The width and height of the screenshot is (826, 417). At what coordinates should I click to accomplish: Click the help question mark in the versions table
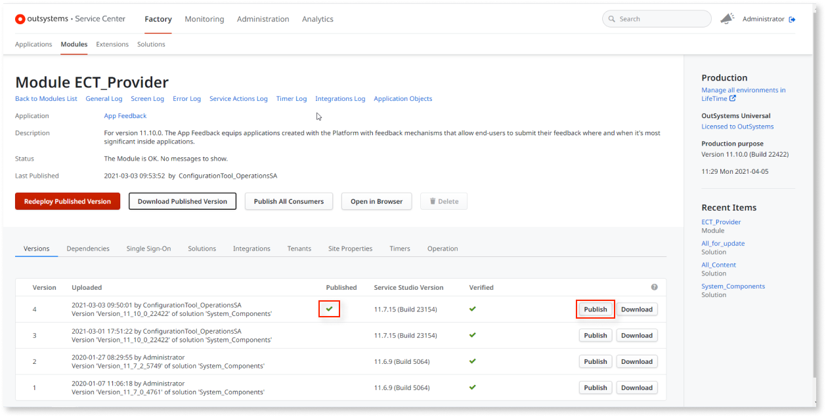coord(654,287)
